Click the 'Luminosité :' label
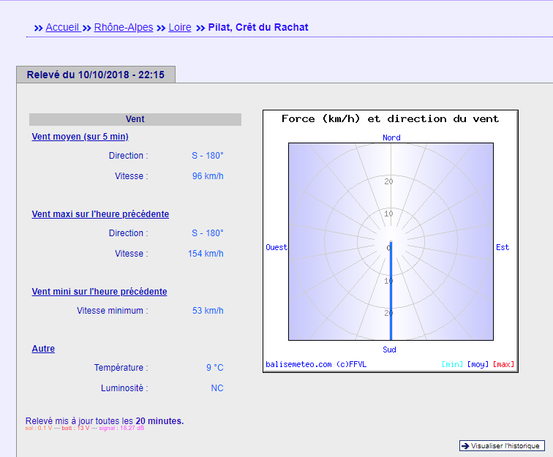Screen dimensions: 553x457 pyautogui.click(x=124, y=388)
